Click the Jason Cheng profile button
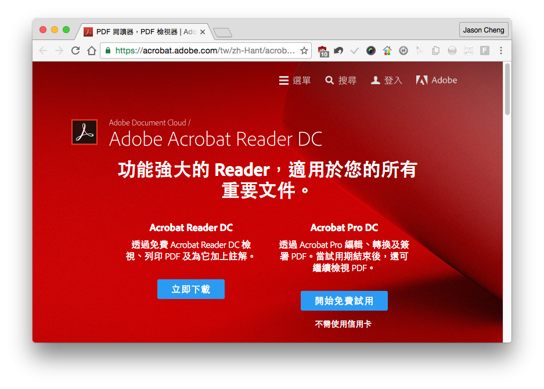The width and height of the screenshot is (544, 389). tap(484, 30)
